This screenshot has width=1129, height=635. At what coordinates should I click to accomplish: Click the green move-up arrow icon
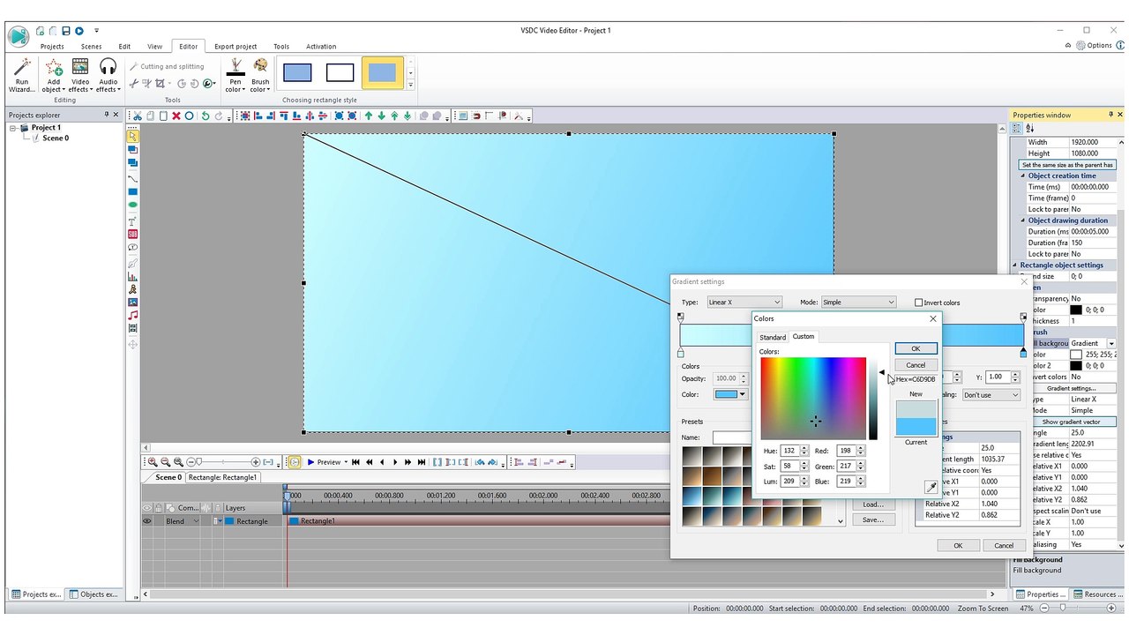(x=369, y=116)
